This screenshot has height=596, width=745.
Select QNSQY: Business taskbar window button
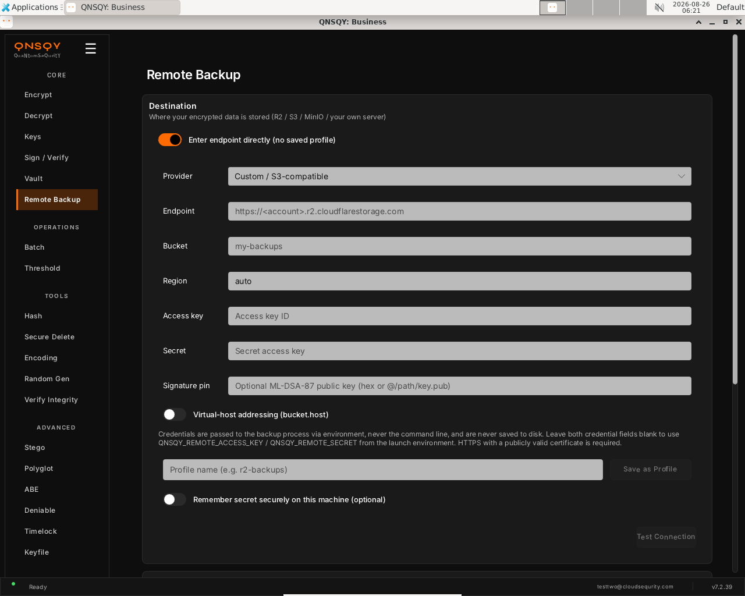[x=122, y=8]
